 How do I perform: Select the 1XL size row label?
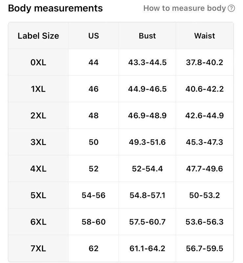click(38, 89)
